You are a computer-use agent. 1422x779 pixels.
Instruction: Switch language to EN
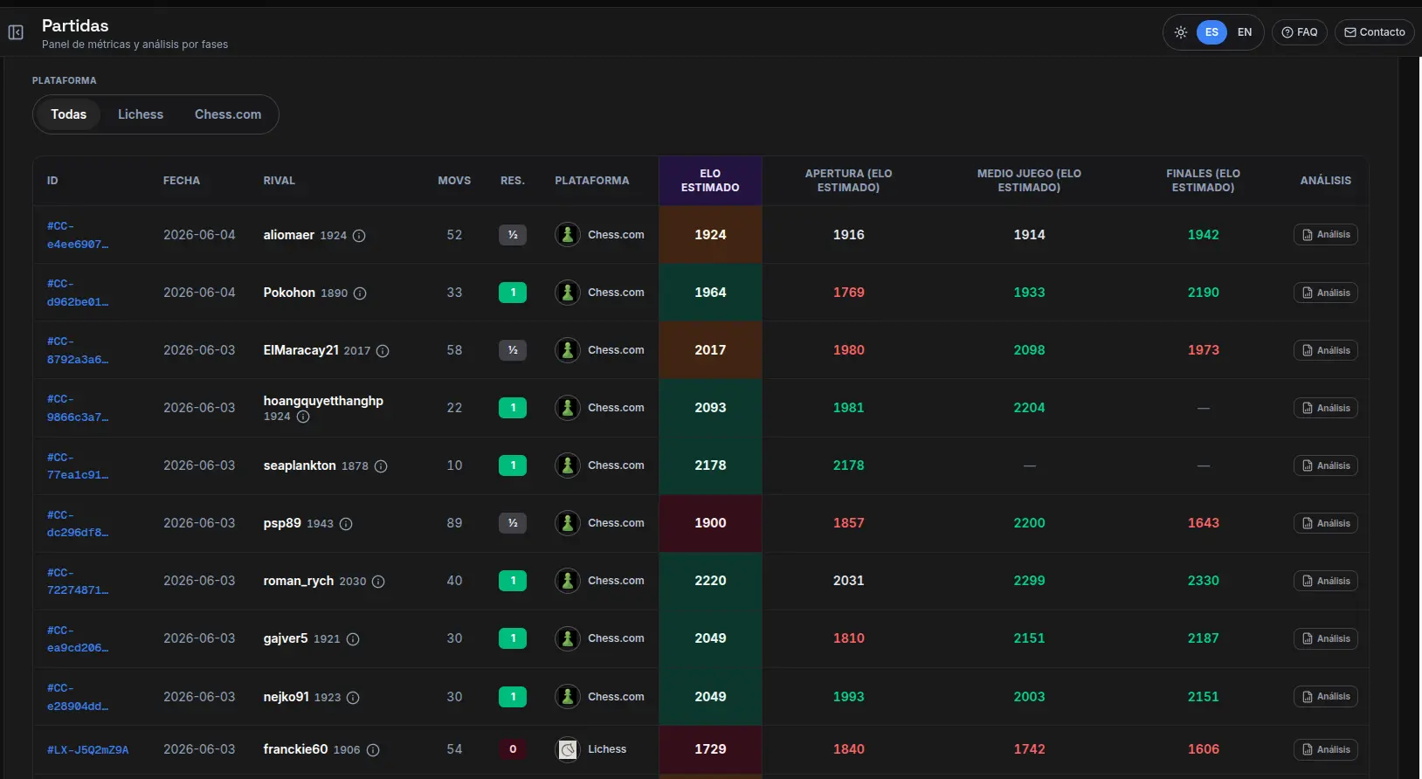[x=1245, y=32]
